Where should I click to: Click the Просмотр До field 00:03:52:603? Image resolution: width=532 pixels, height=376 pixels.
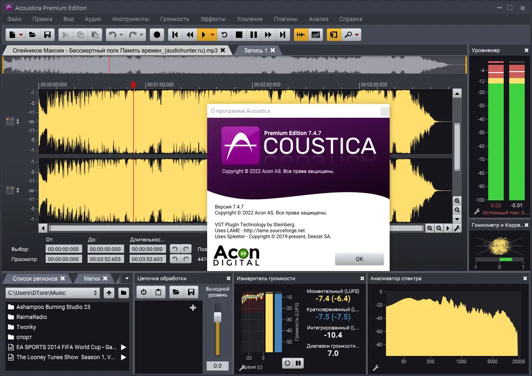[x=105, y=259]
